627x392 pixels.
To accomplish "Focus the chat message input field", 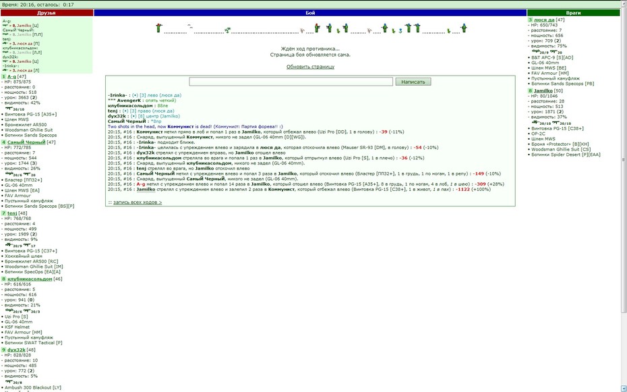I will pyautogui.click(x=291, y=82).
